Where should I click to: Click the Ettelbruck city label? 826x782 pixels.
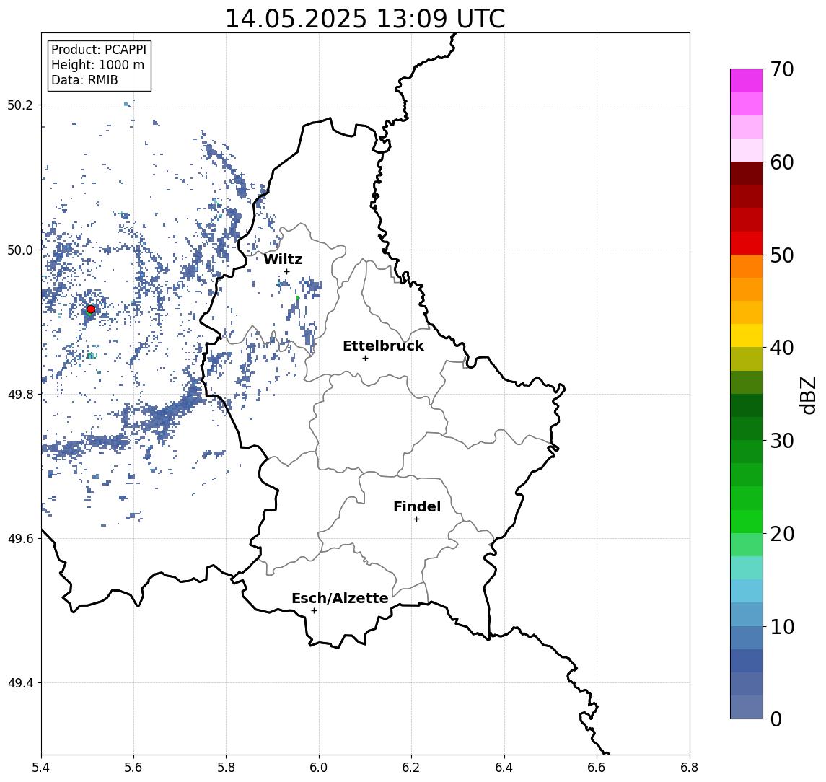tap(383, 346)
